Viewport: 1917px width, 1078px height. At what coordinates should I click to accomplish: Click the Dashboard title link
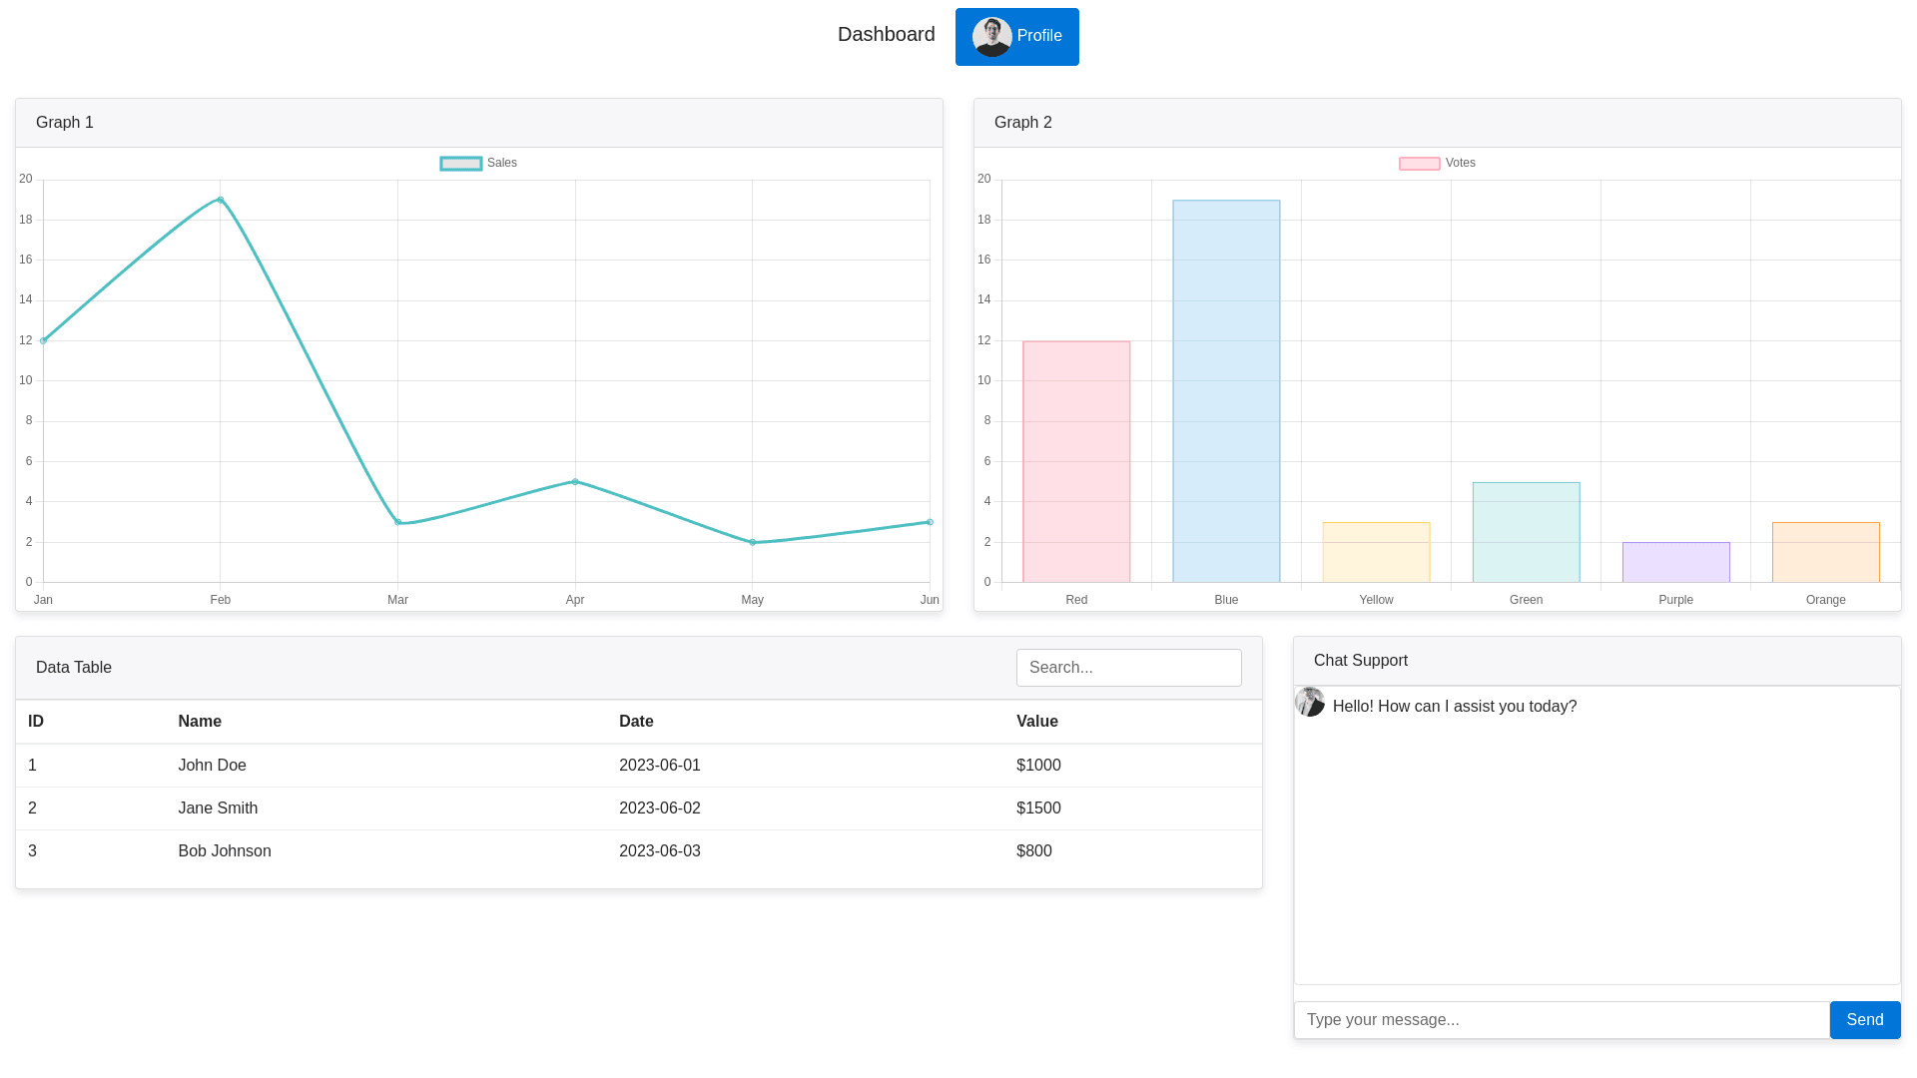(886, 35)
